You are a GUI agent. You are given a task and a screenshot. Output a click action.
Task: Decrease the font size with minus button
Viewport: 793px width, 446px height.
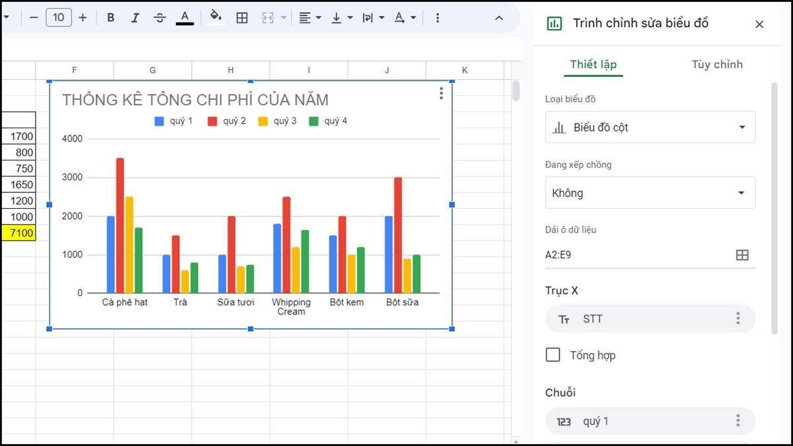[34, 18]
